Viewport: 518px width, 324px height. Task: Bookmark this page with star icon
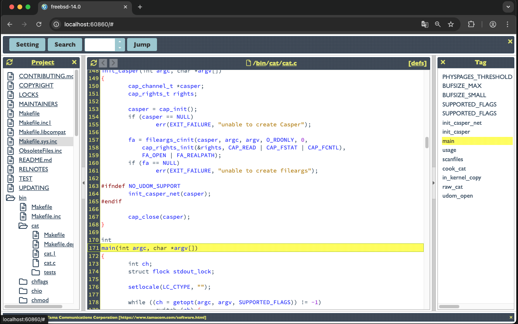pyautogui.click(x=451, y=24)
